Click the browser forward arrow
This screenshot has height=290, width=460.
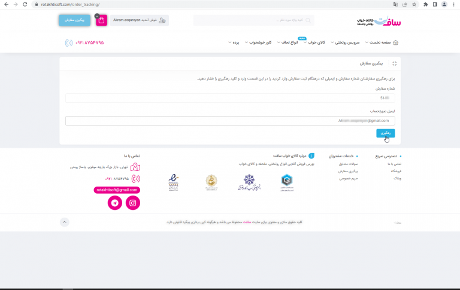16,4
